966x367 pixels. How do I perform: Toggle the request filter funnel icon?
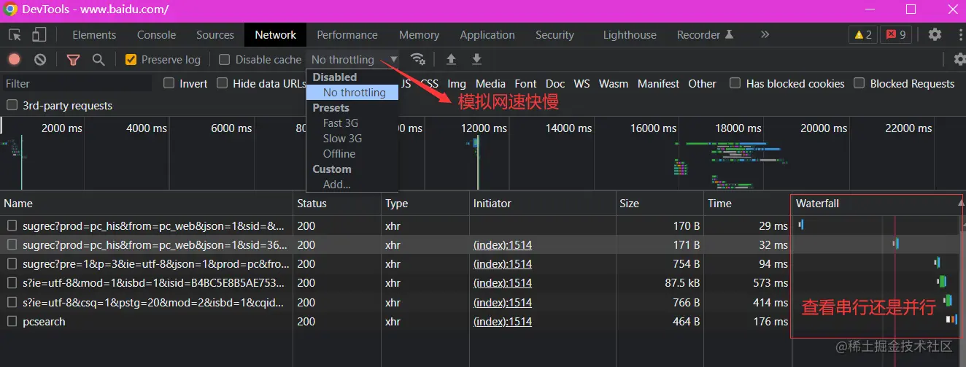click(73, 60)
